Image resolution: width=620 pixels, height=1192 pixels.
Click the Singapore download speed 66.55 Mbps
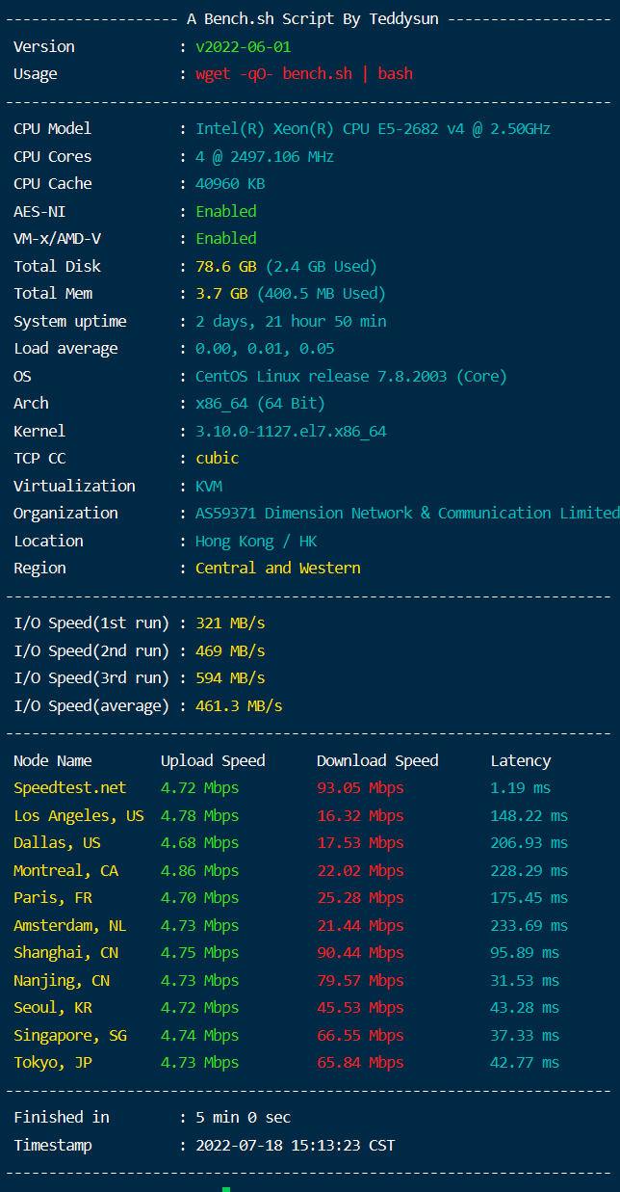pyautogui.click(x=360, y=1035)
